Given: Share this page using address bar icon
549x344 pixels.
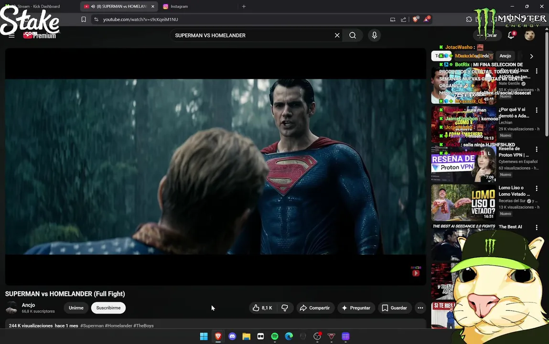Looking at the screenshot, I should [x=403, y=20].
